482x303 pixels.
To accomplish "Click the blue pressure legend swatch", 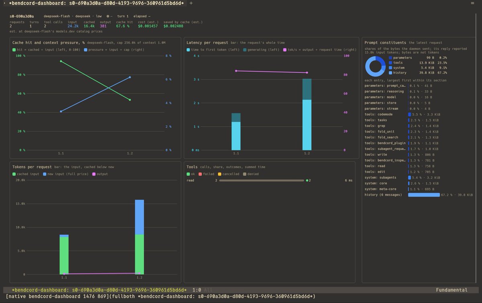I will tap(86, 49).
